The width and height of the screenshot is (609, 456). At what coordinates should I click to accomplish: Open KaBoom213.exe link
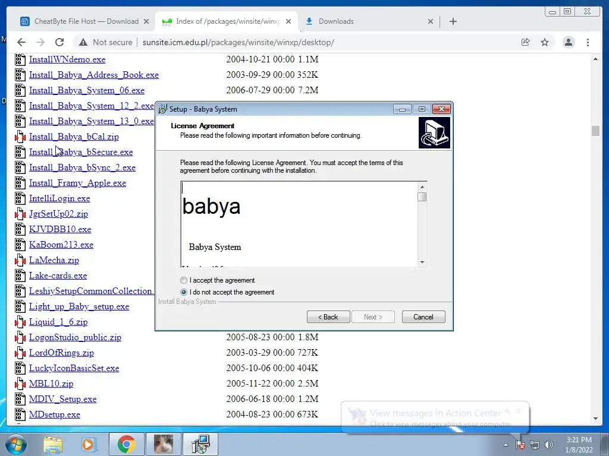(x=61, y=245)
